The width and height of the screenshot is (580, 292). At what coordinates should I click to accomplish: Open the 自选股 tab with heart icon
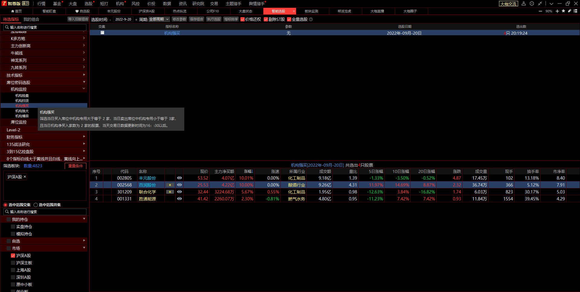82,11
